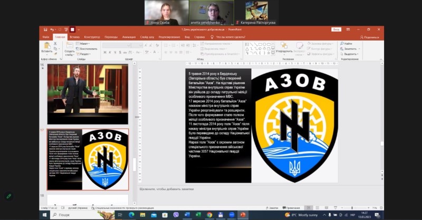Image resolution: width=422 pixels, height=220 pixels.
Task: Open Excel from the taskbar
Action: click(x=198, y=215)
